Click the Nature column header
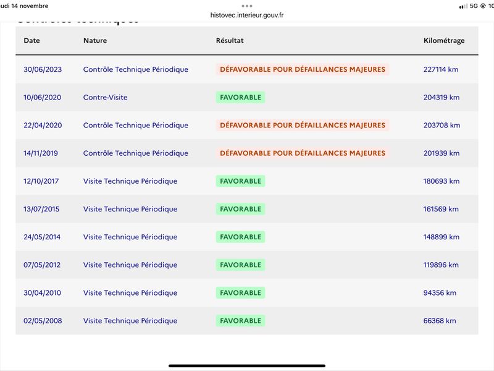The width and height of the screenshot is (494, 371). [95, 40]
